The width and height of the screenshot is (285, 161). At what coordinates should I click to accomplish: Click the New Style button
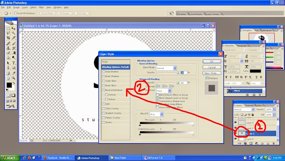(x=212, y=73)
